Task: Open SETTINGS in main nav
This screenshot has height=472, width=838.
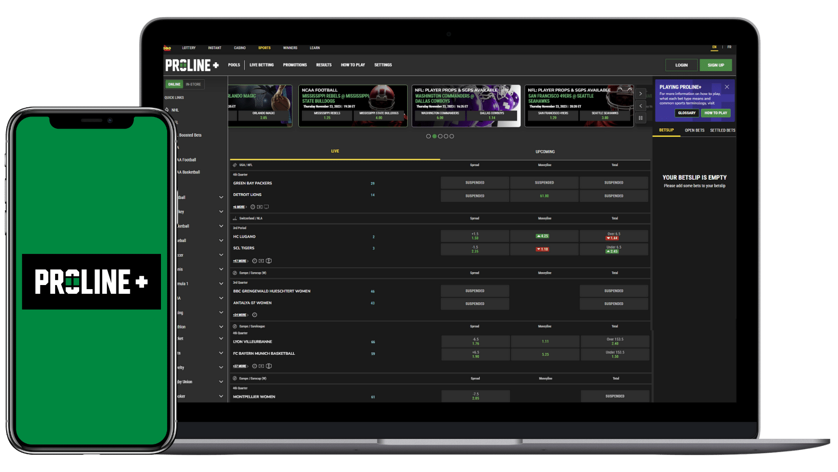Action: [383, 65]
